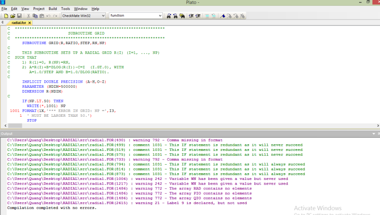Click the 'Compilation completed with no errors.' line
The width and height of the screenshot is (380, 215).
coord(52,208)
